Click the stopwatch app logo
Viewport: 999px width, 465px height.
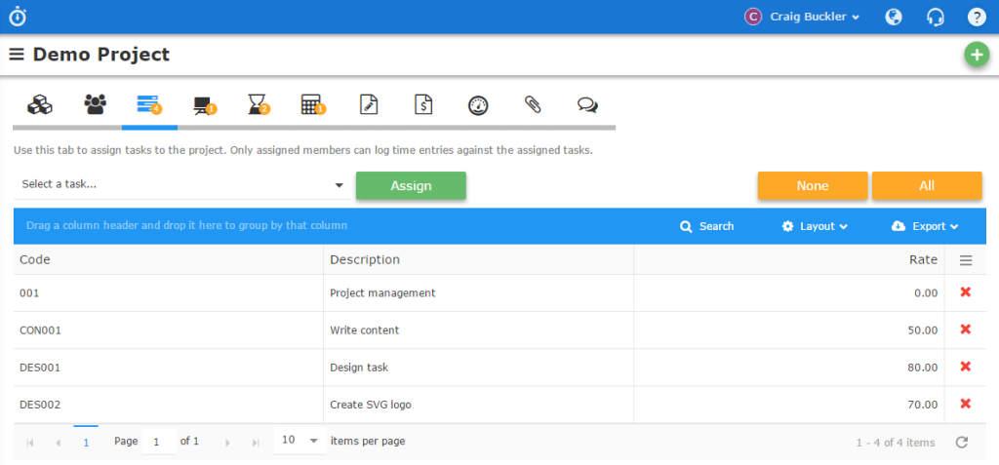18,17
